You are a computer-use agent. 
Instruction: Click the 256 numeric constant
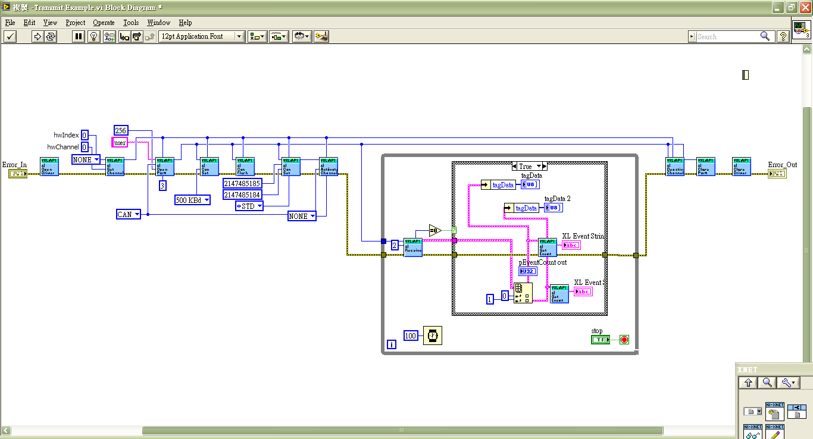[121, 130]
